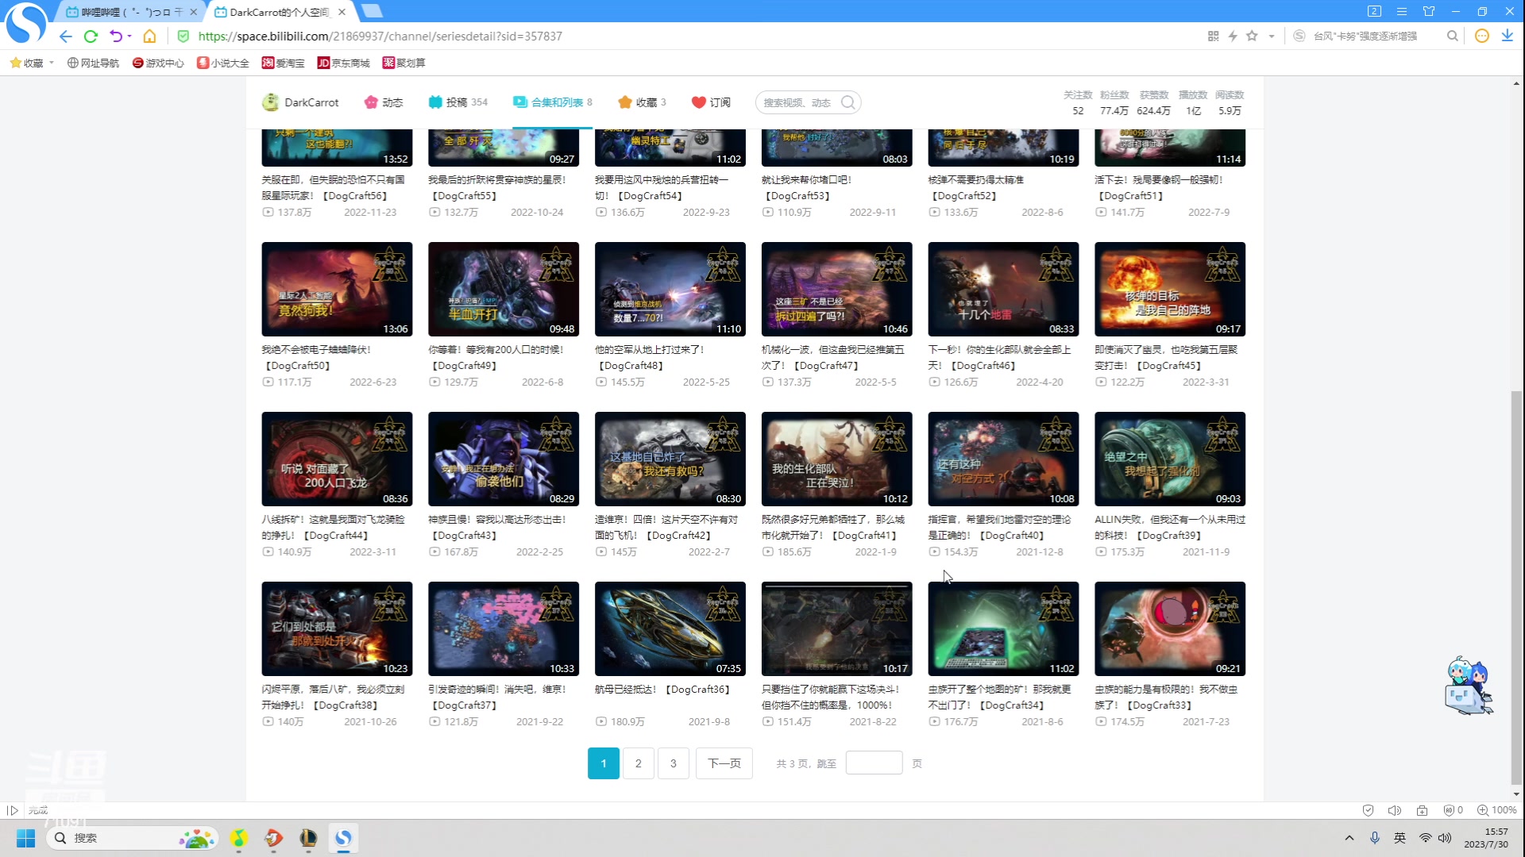Open the 投稿 354 tab

click(458, 102)
